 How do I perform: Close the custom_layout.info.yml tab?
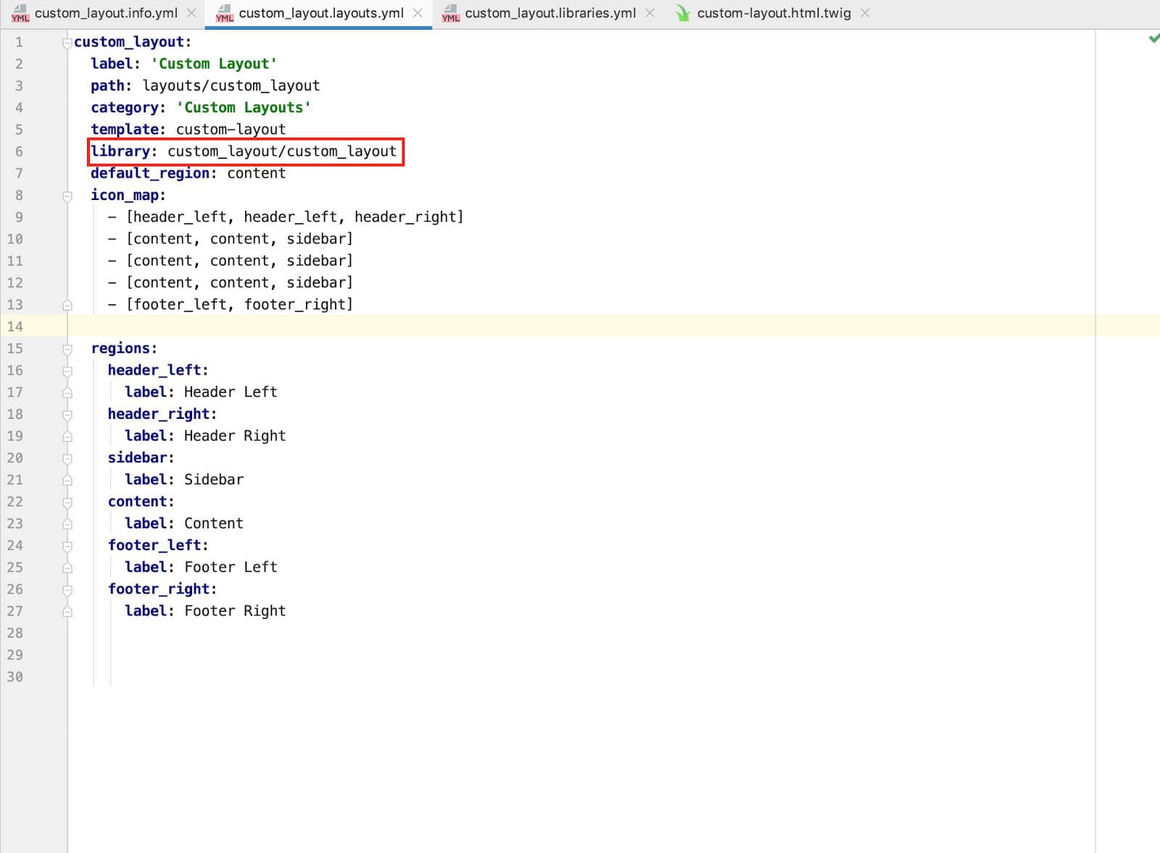[191, 13]
